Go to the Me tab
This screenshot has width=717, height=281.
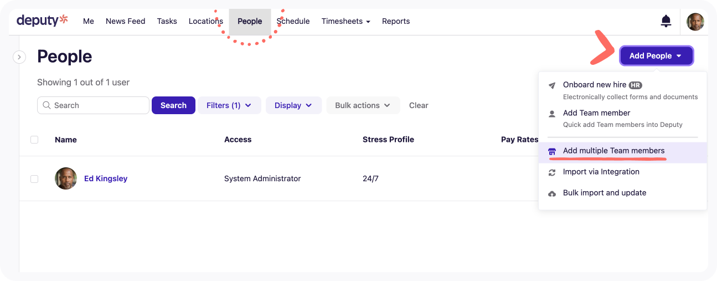coord(89,21)
